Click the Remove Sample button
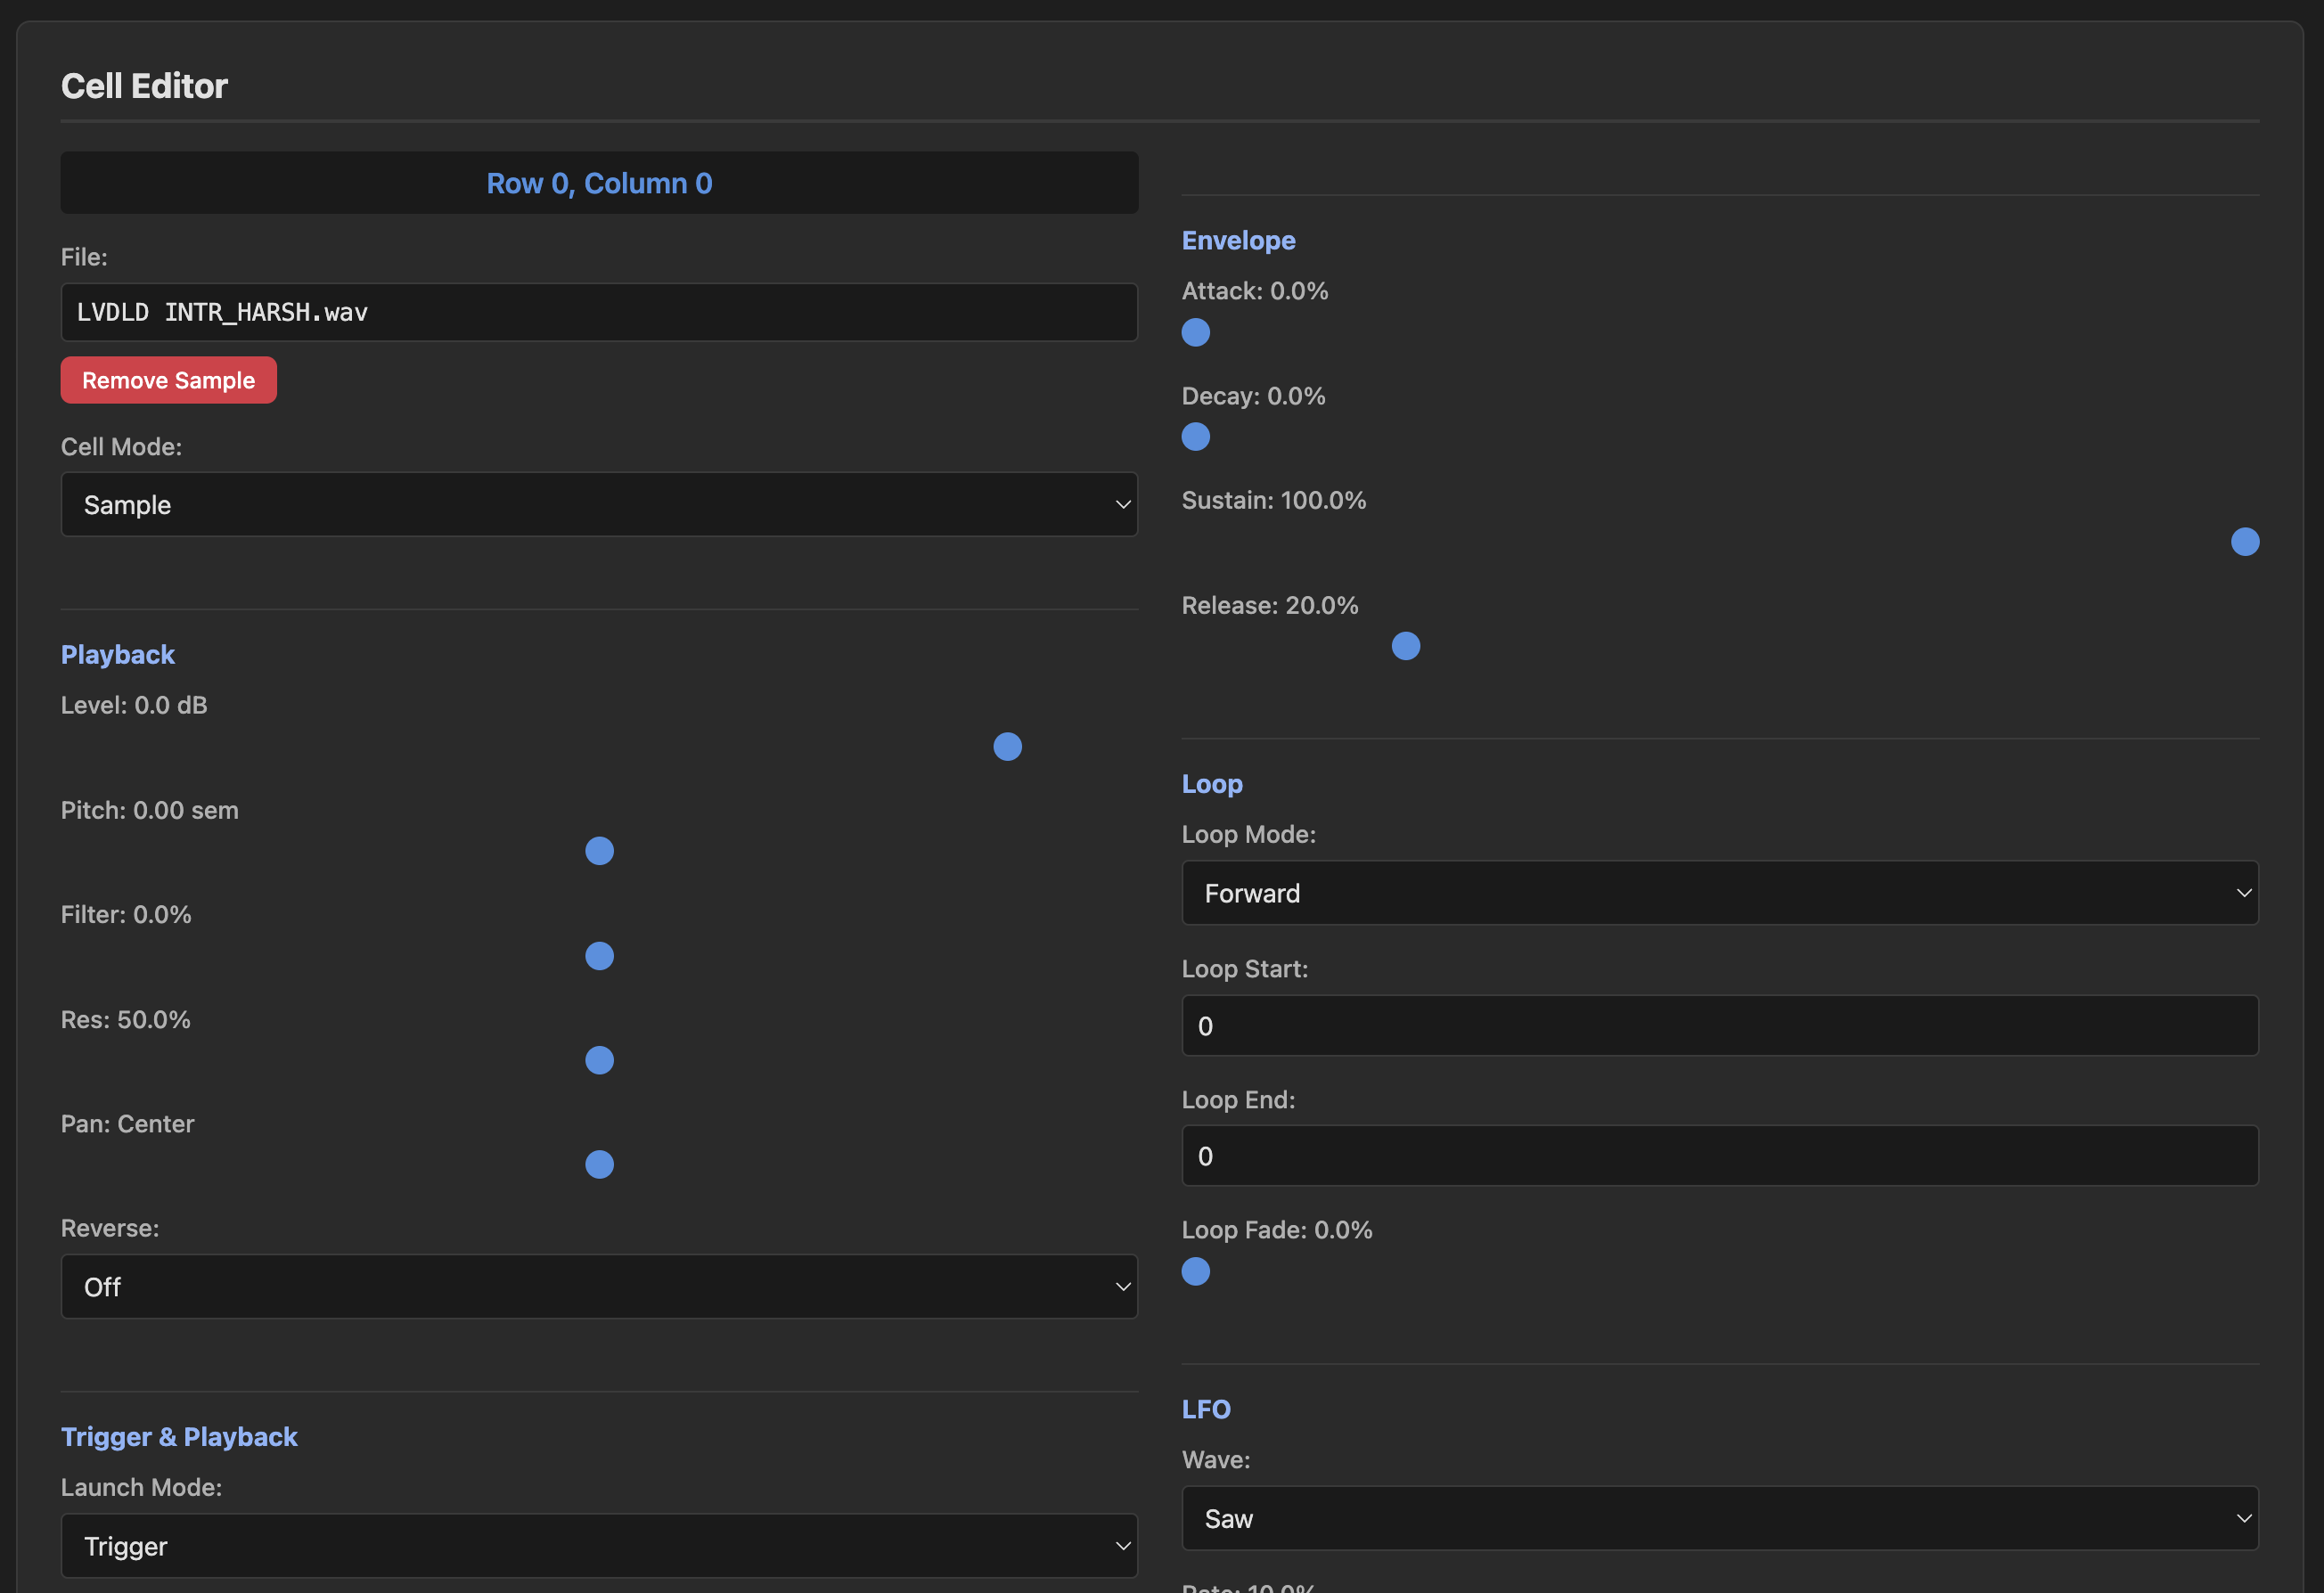The width and height of the screenshot is (2324, 1593). (168, 380)
